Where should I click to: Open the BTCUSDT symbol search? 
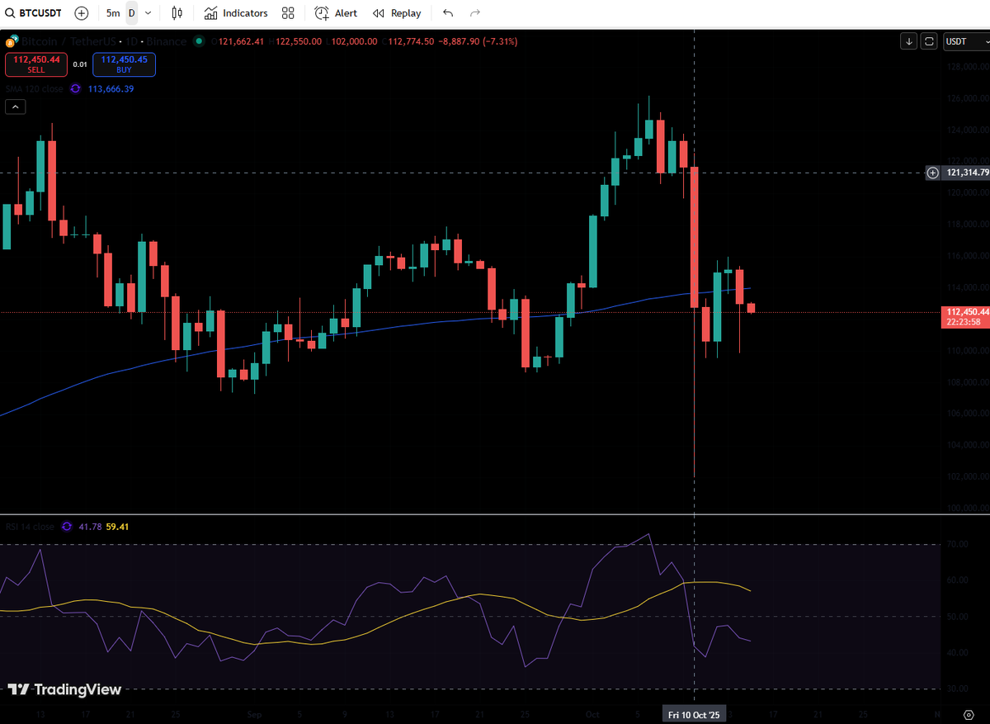33,13
